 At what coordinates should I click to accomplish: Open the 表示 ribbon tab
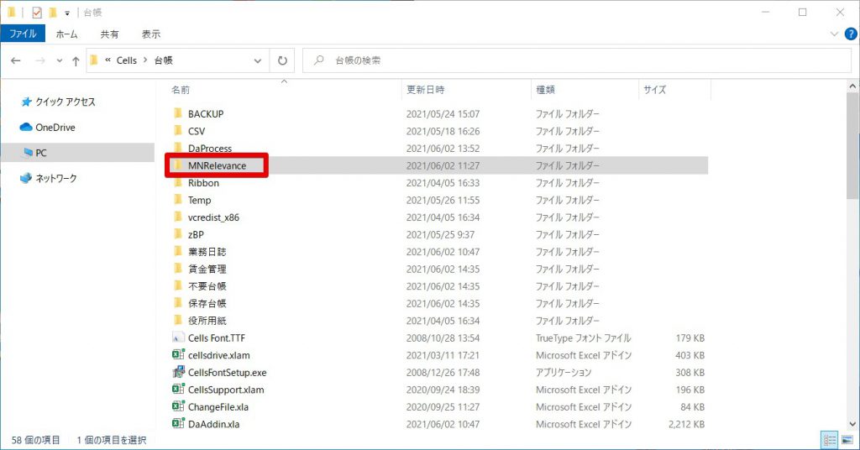(151, 34)
